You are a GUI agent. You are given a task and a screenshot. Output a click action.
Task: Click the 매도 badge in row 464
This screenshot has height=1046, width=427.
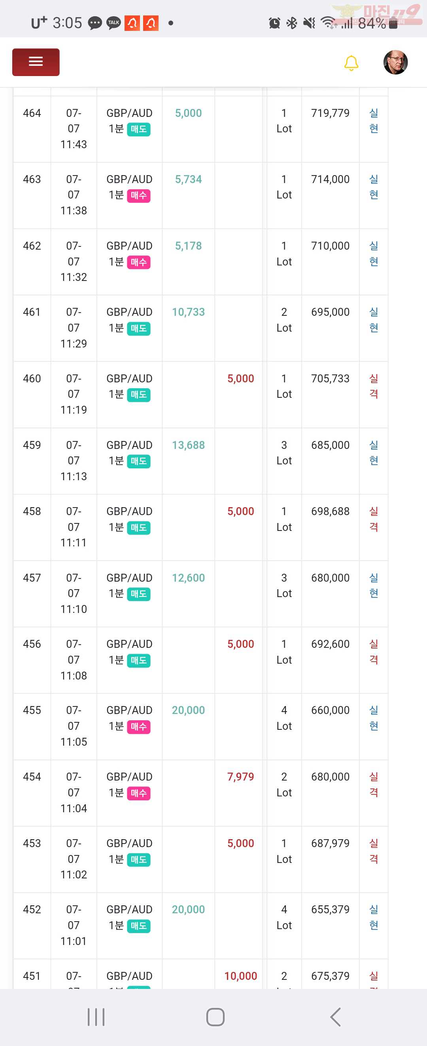coord(138,129)
